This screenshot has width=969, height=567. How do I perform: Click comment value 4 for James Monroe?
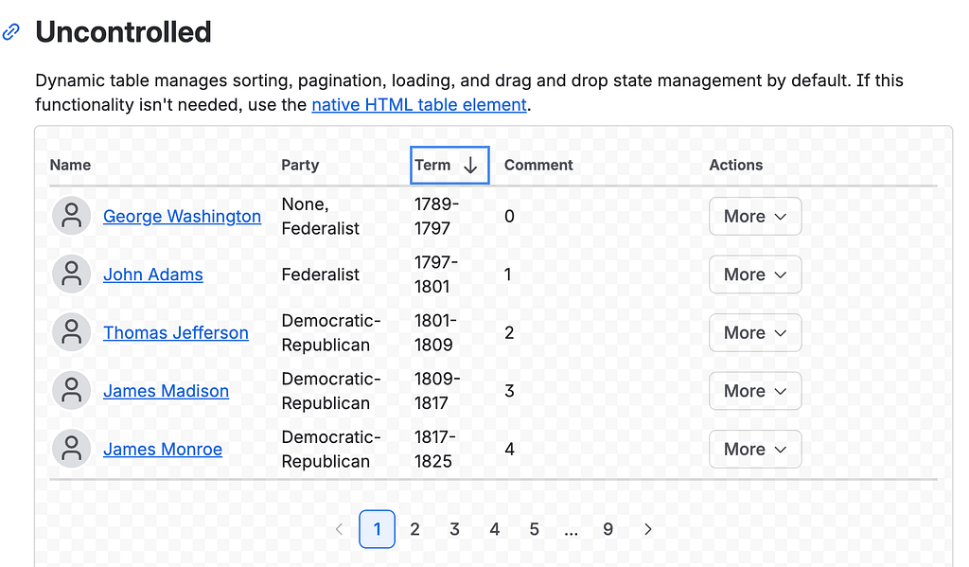[x=509, y=449]
